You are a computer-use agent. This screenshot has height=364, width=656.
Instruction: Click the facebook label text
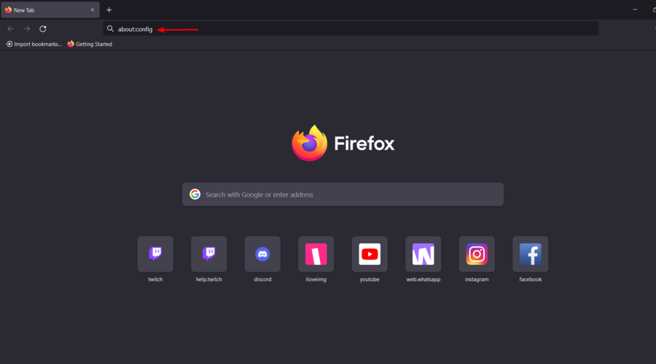(530, 279)
